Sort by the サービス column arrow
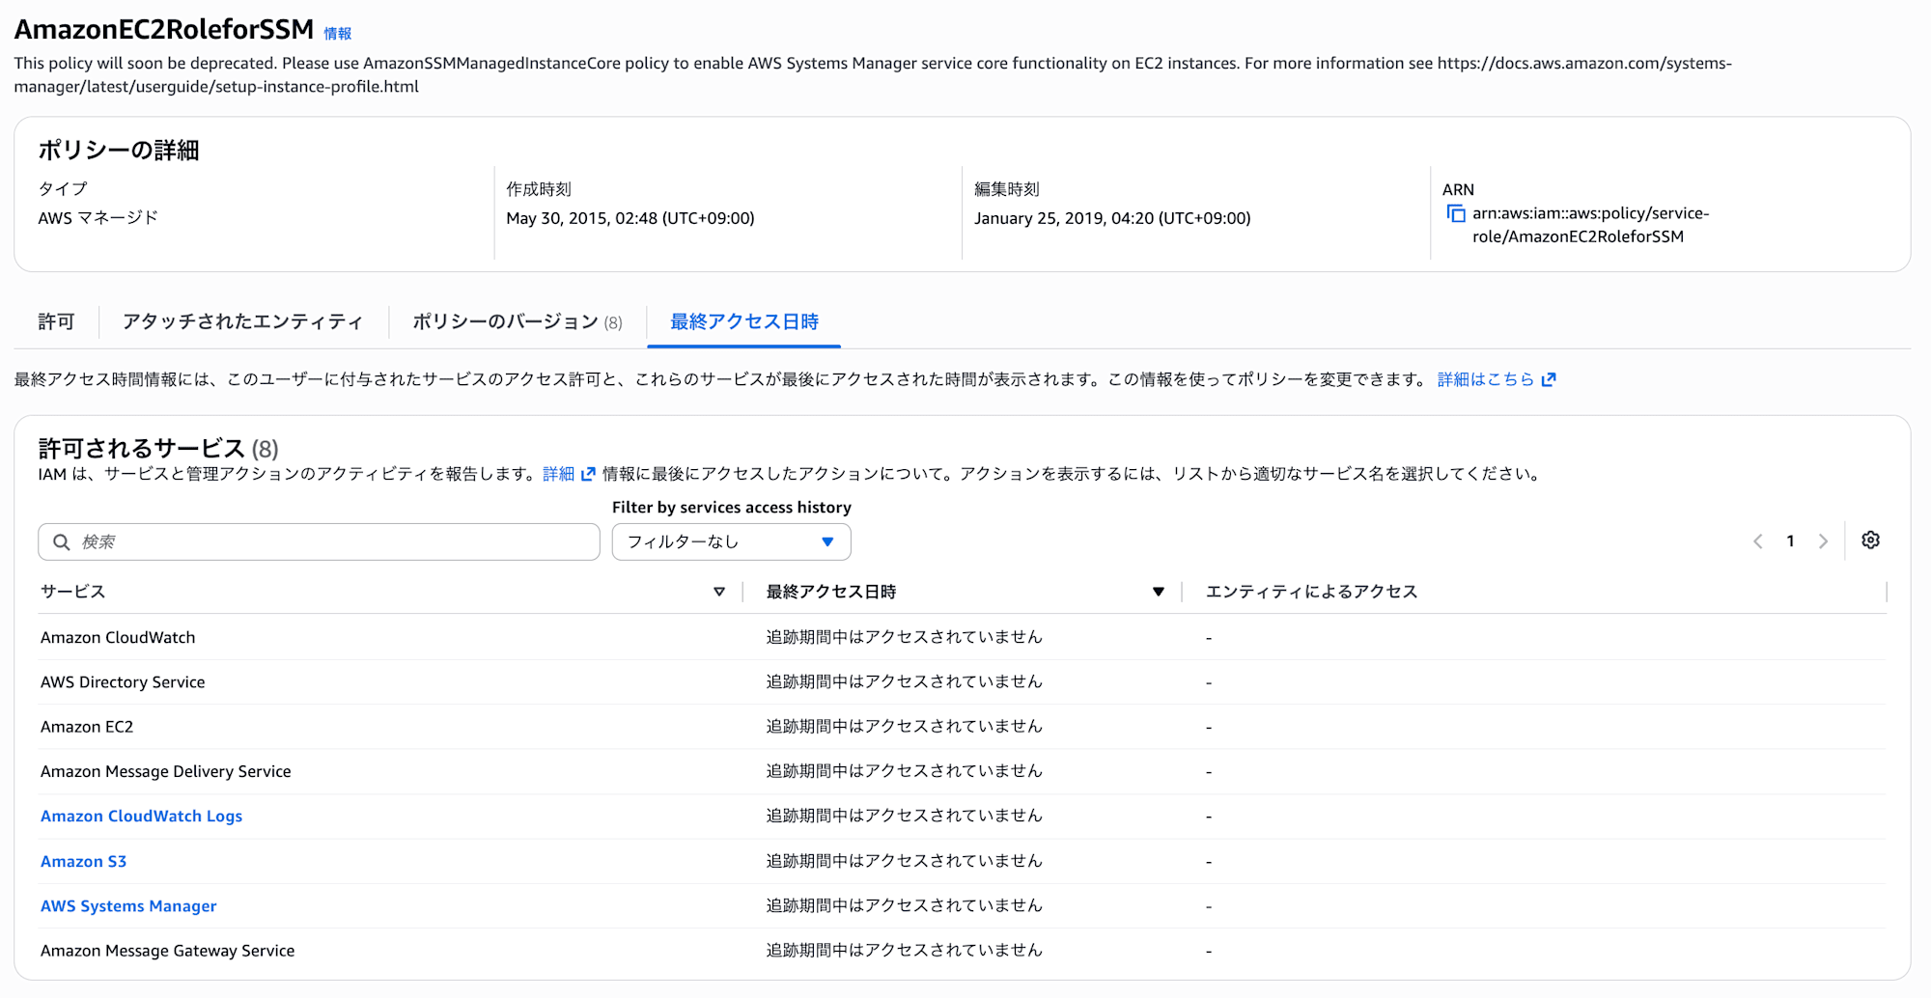1931x998 pixels. [719, 592]
